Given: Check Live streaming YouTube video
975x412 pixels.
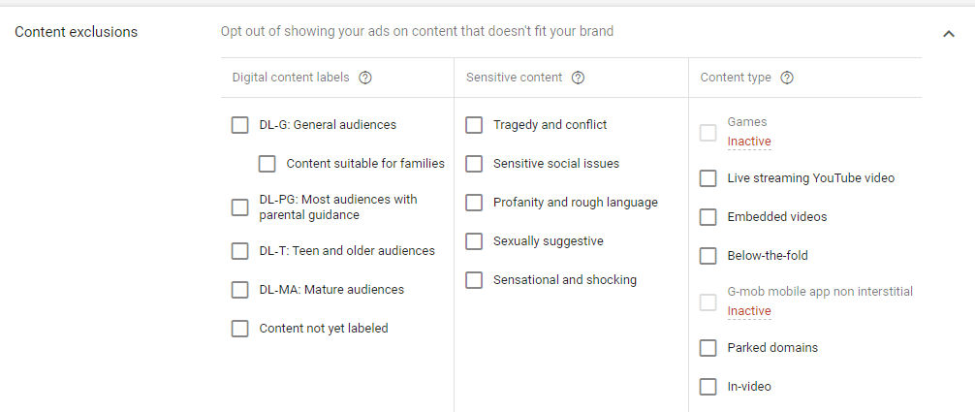Looking at the screenshot, I should (x=708, y=178).
